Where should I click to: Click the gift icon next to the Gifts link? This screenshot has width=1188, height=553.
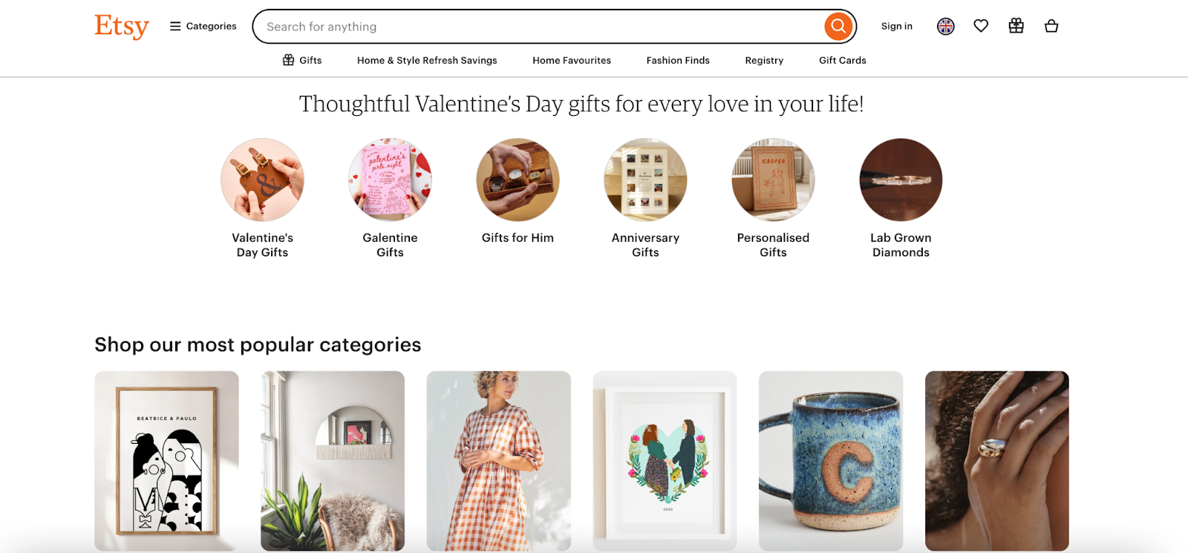tap(288, 60)
